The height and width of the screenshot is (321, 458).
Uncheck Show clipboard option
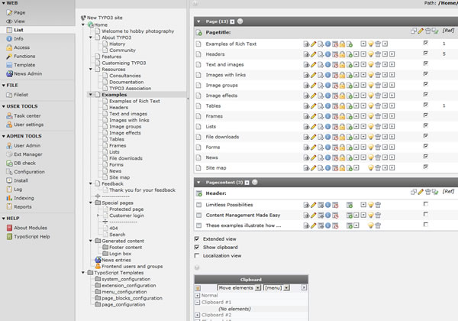[198, 248]
